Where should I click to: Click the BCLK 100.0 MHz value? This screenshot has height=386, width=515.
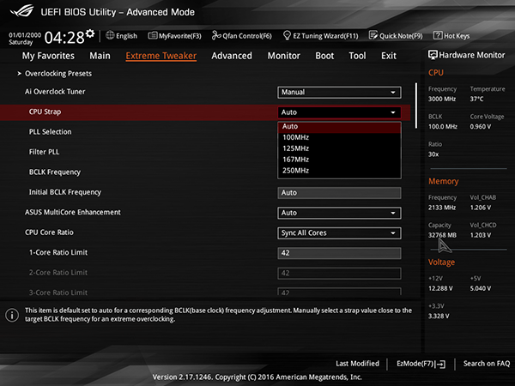[442, 127]
